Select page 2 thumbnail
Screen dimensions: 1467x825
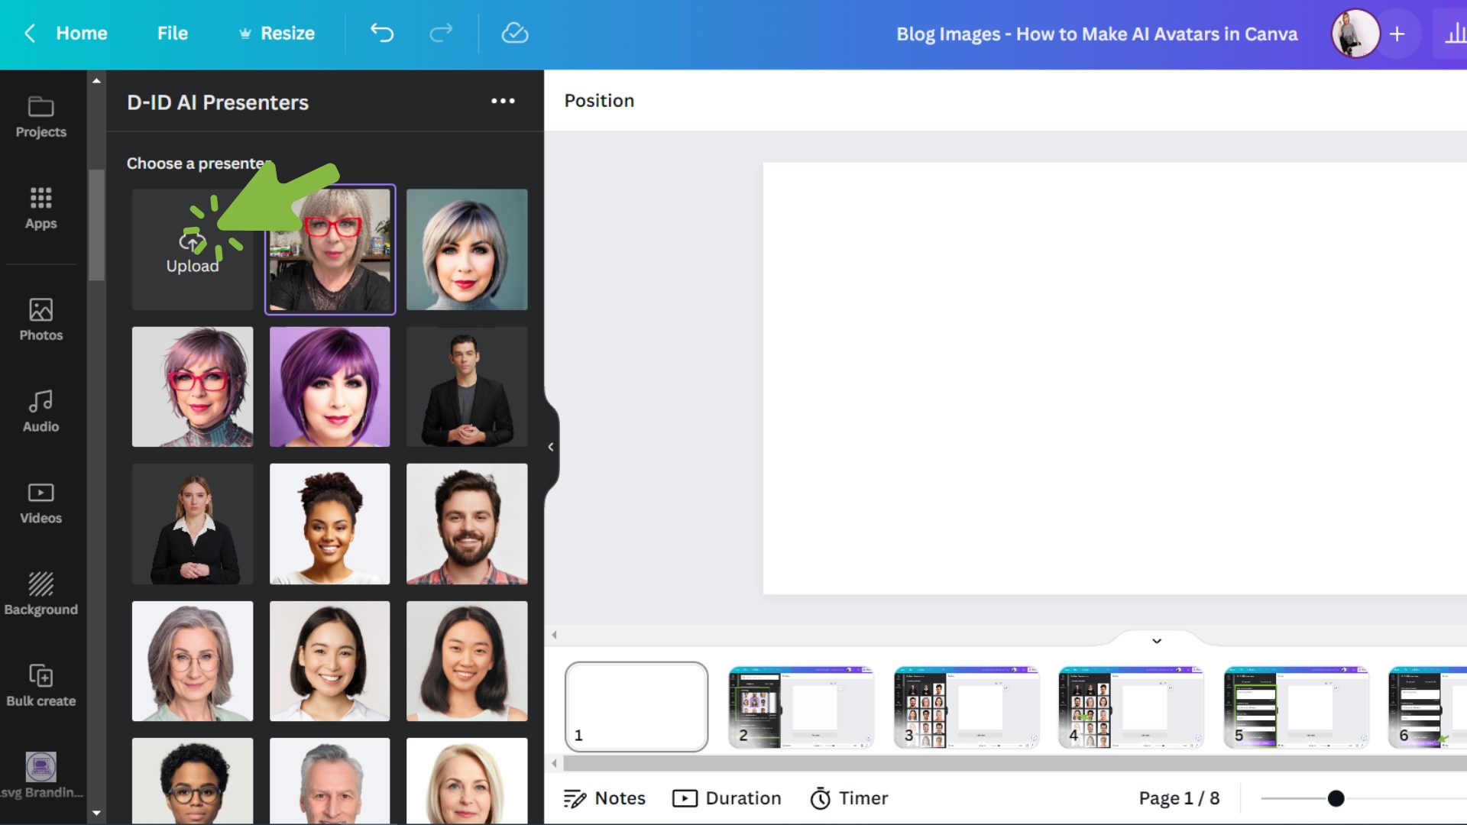(x=802, y=707)
